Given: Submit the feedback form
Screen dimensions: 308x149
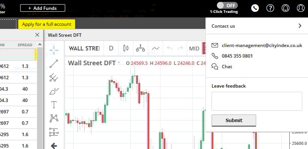Looking at the screenshot, I should (x=234, y=120).
